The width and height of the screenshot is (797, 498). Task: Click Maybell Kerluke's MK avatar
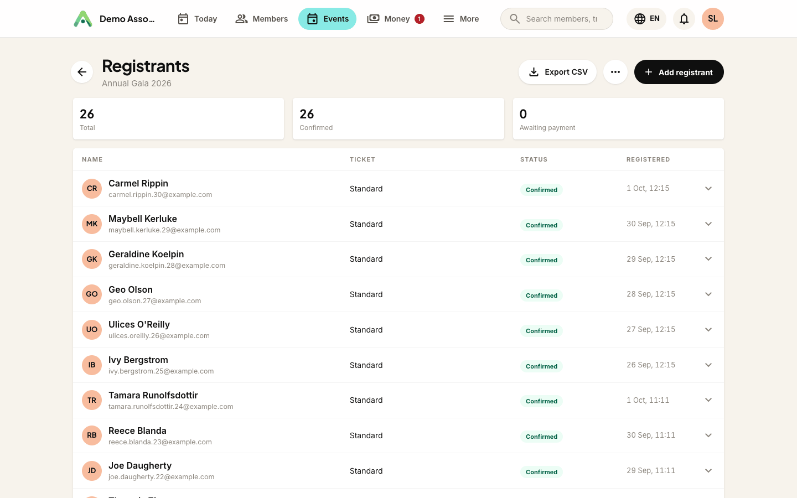92,224
